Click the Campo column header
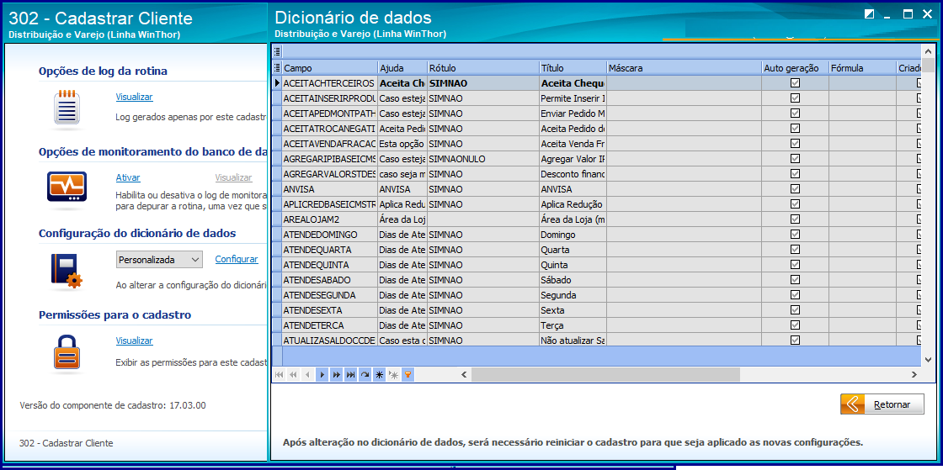The image size is (943, 470). [329, 68]
